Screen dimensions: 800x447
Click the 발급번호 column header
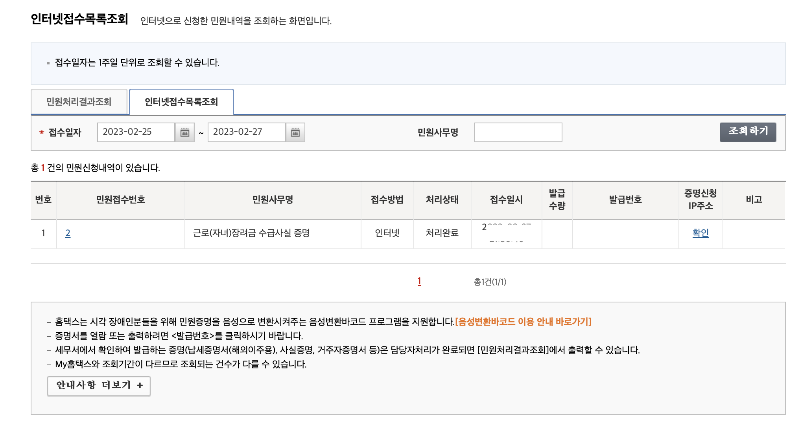(625, 200)
